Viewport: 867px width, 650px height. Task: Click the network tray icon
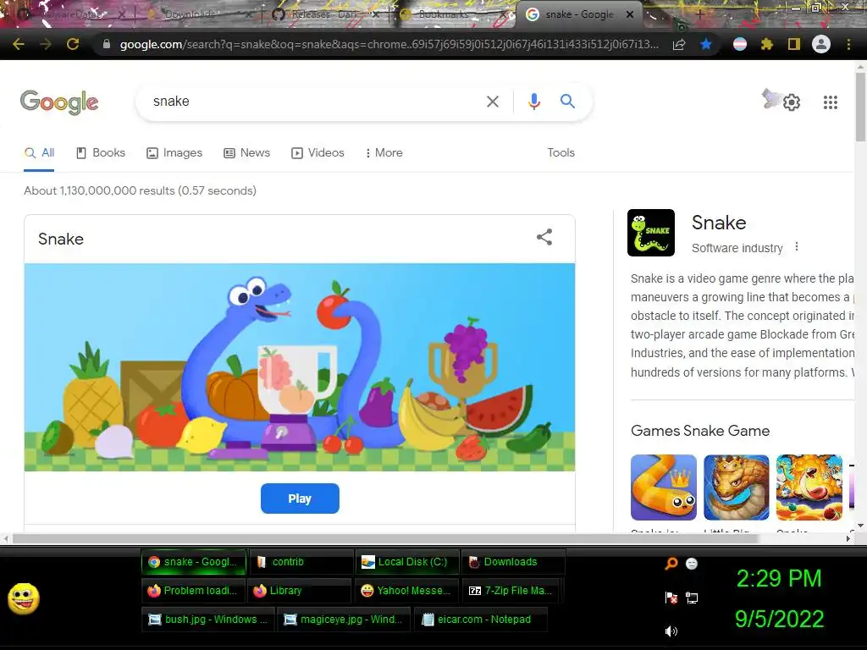(692, 598)
